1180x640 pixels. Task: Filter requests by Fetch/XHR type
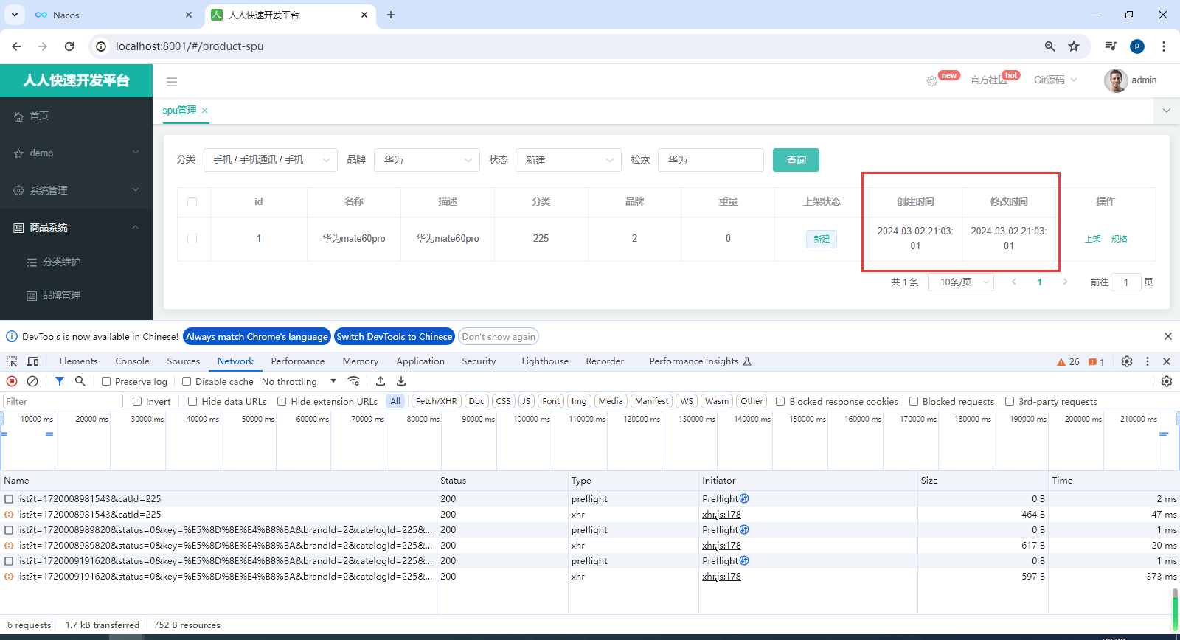click(436, 401)
